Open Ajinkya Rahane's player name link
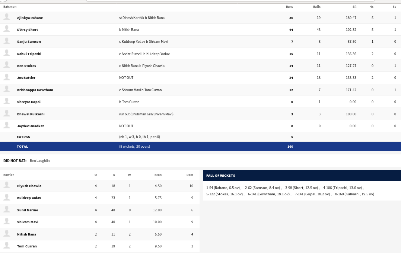401x253 pixels. (x=30, y=17)
